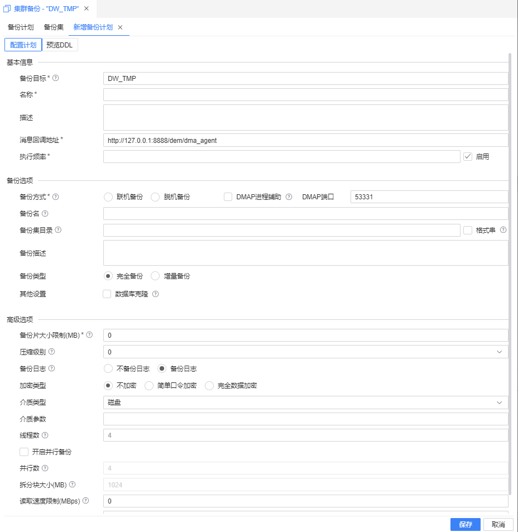This screenshot has width=518, height=532.
Task: Click help icon beside 备份片大小限制(MB)
Action: tap(89, 335)
